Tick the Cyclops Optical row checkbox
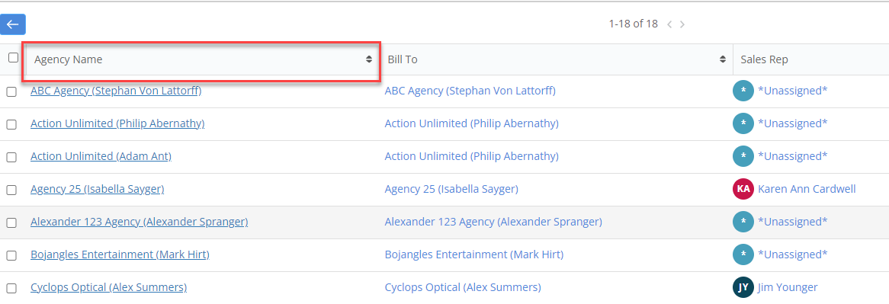889x304 pixels. click(x=11, y=288)
